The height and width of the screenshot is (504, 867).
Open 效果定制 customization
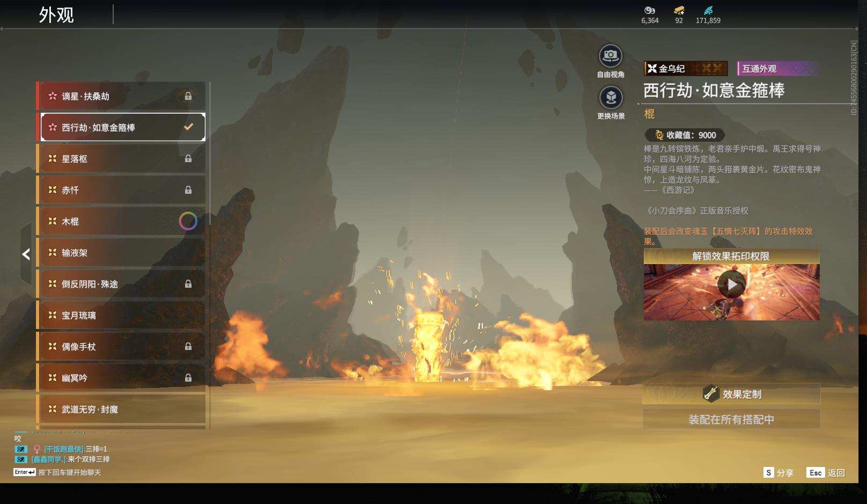coord(731,394)
